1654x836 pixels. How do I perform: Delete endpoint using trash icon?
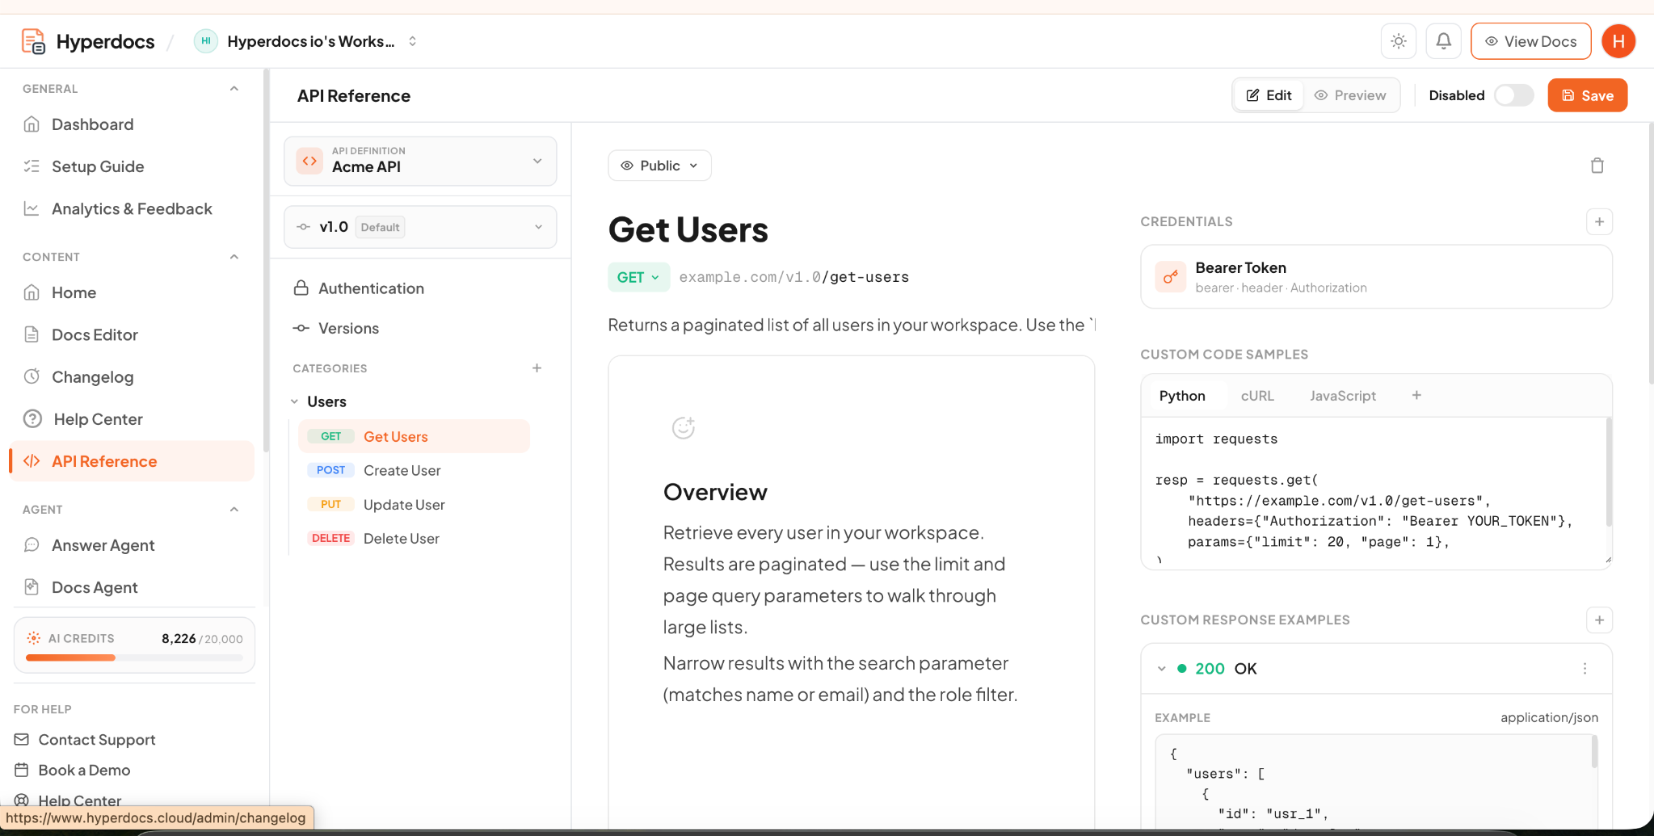pyautogui.click(x=1597, y=166)
